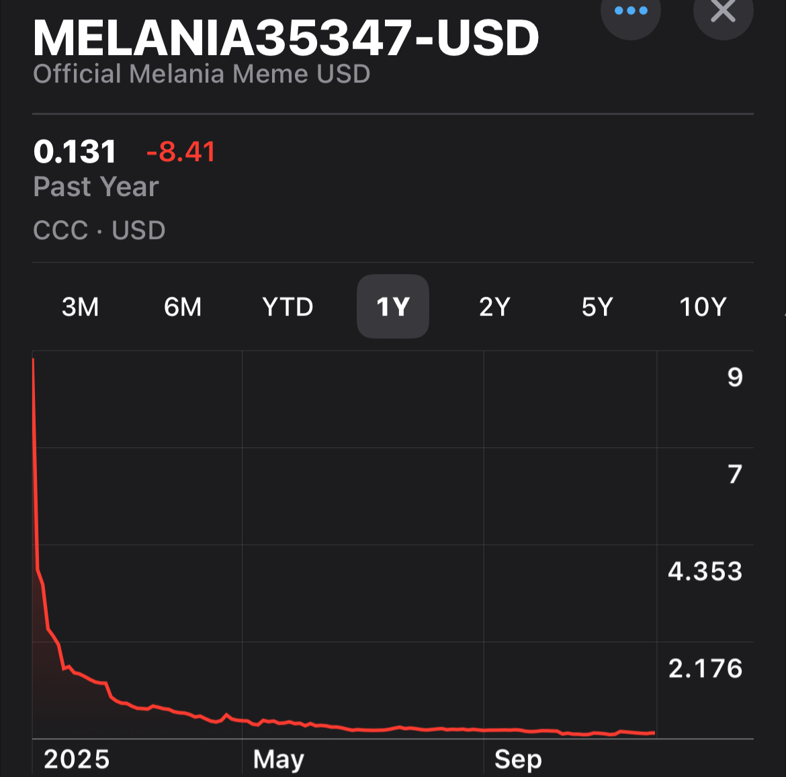786x777 pixels.
Task: Tap the 4.353 price axis label
Action: 705,572
